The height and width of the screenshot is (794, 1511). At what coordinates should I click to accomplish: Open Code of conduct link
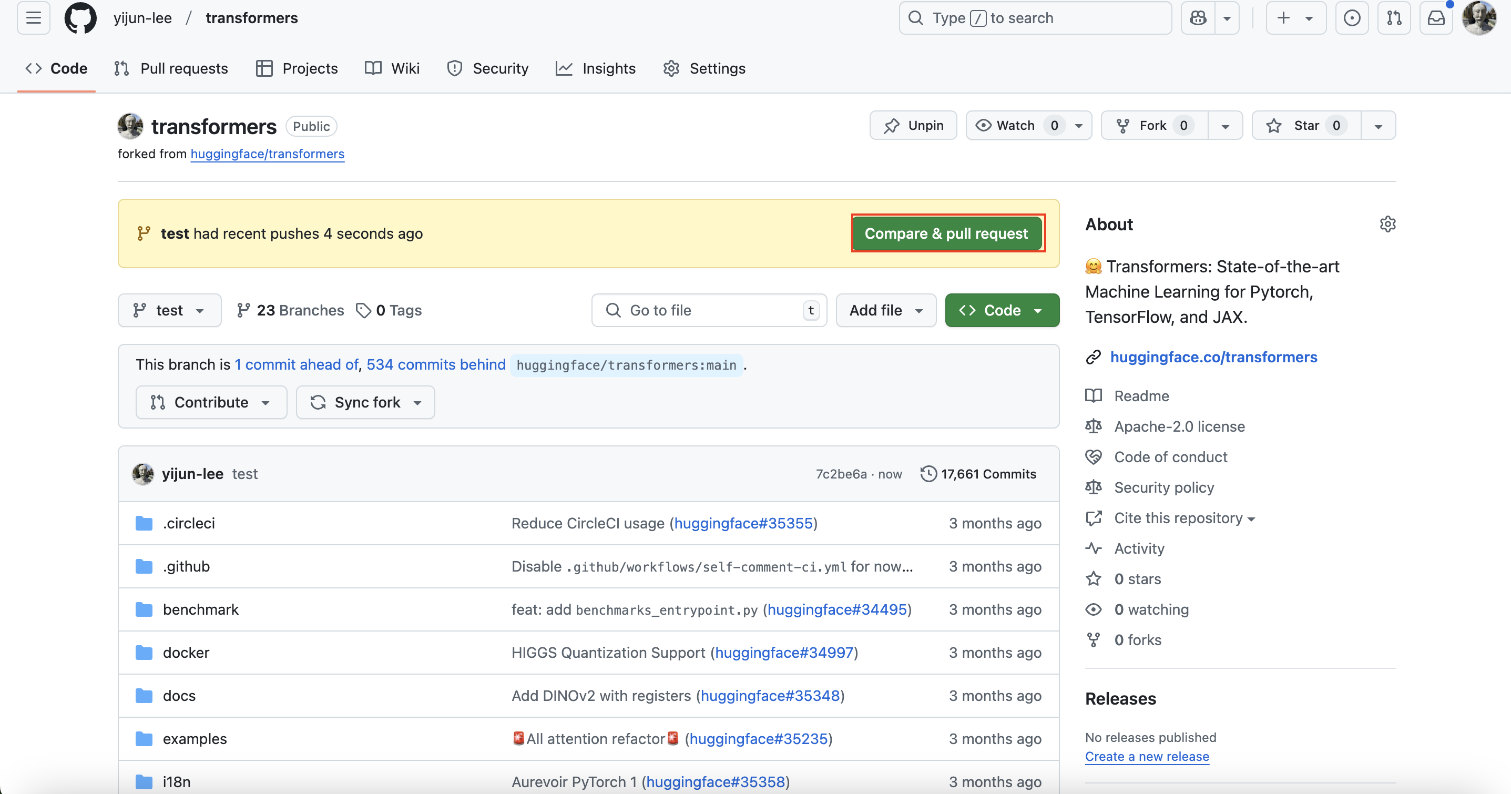coord(1170,457)
